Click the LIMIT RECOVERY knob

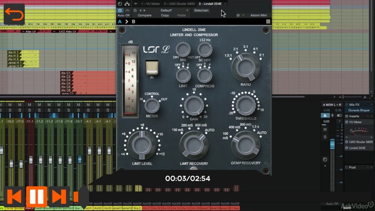pyautogui.click(x=193, y=145)
